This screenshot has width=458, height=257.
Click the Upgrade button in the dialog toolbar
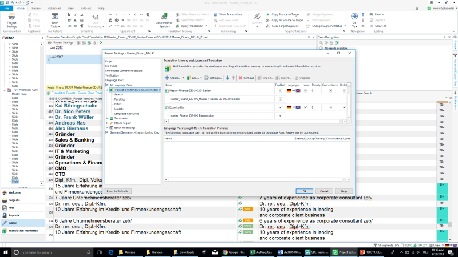303,78
